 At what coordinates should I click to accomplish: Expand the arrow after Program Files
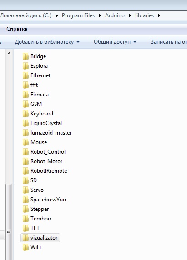(x=100, y=15)
